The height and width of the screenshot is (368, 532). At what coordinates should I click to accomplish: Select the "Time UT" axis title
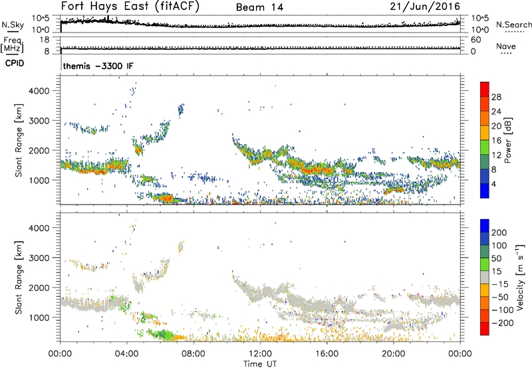pyautogui.click(x=260, y=364)
